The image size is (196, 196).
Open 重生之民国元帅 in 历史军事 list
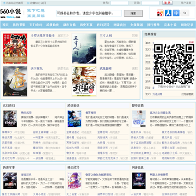tap(11, 194)
